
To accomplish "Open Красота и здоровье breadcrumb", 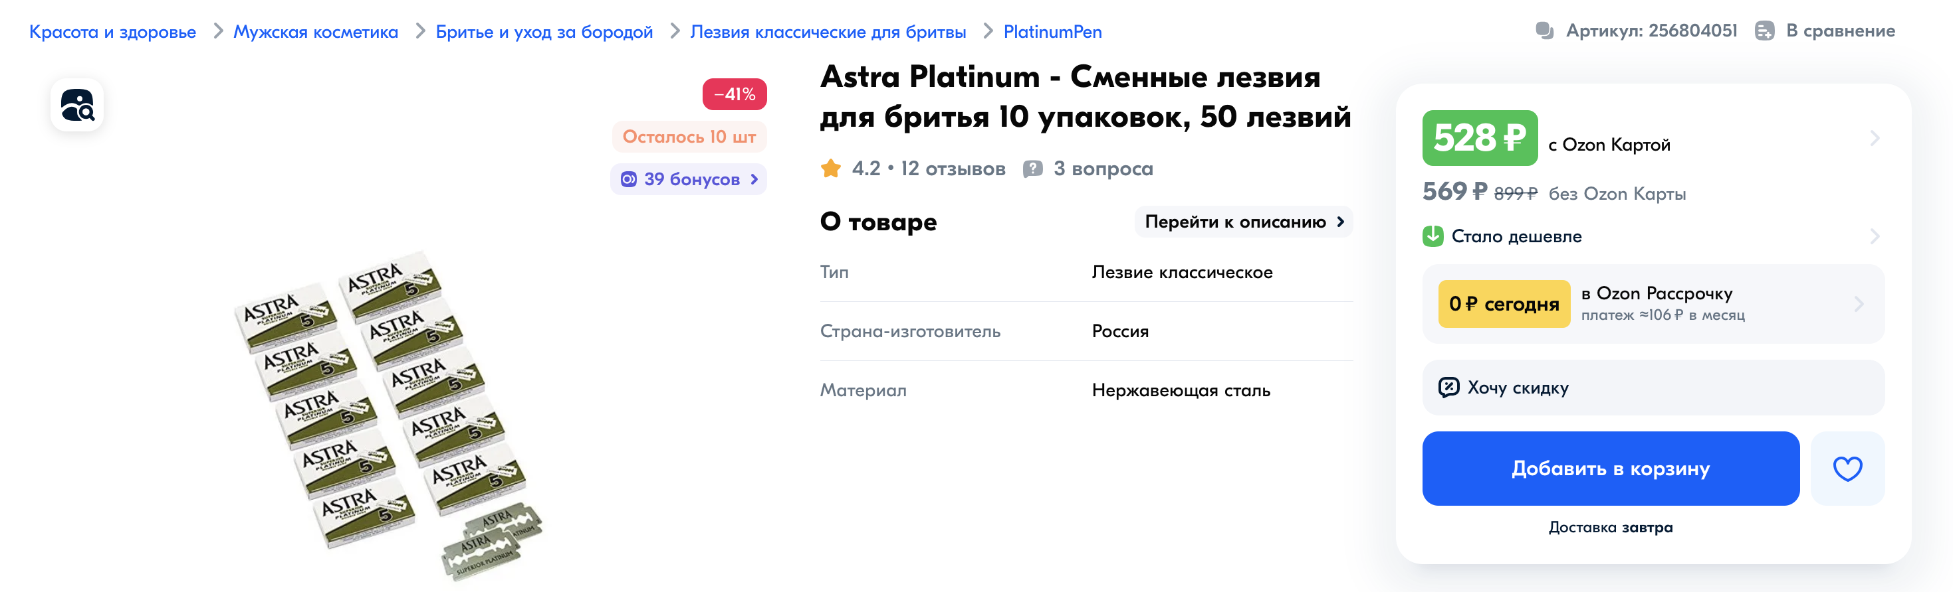I will coord(112,32).
